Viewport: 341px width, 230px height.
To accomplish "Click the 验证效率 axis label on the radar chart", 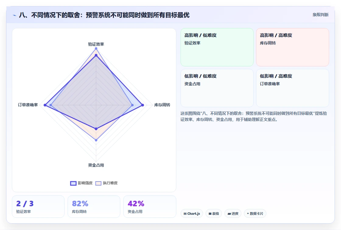I will [96, 44].
